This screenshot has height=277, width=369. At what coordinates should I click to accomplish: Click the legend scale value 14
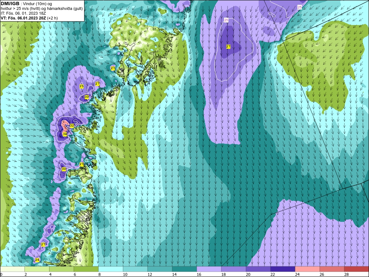tap(174, 274)
